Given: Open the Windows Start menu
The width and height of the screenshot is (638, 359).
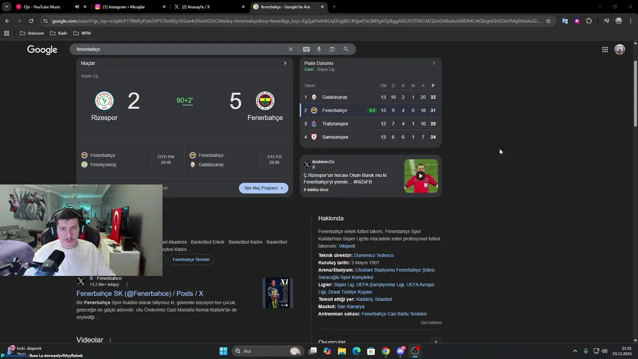Looking at the screenshot, I should pyautogui.click(x=223, y=351).
